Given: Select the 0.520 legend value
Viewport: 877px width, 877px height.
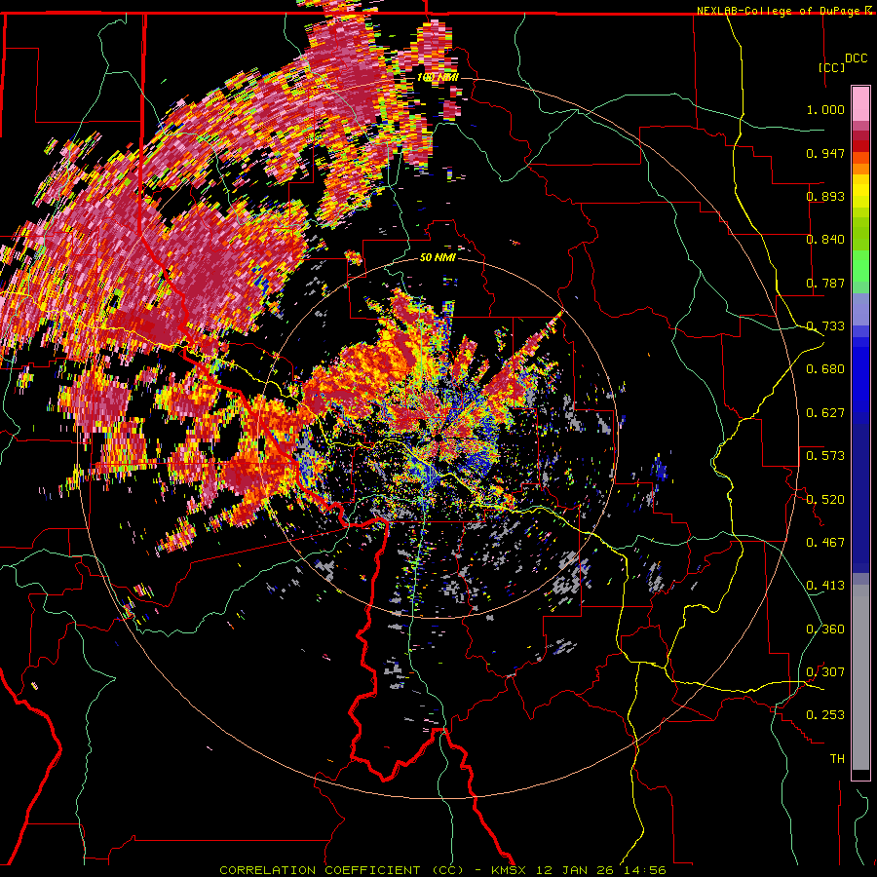Looking at the screenshot, I should (825, 500).
